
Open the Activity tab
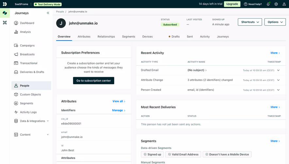[205, 37]
